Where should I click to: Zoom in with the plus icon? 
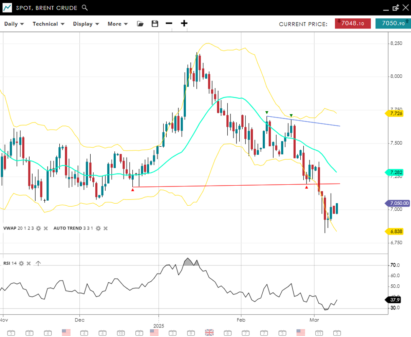pos(184,23)
